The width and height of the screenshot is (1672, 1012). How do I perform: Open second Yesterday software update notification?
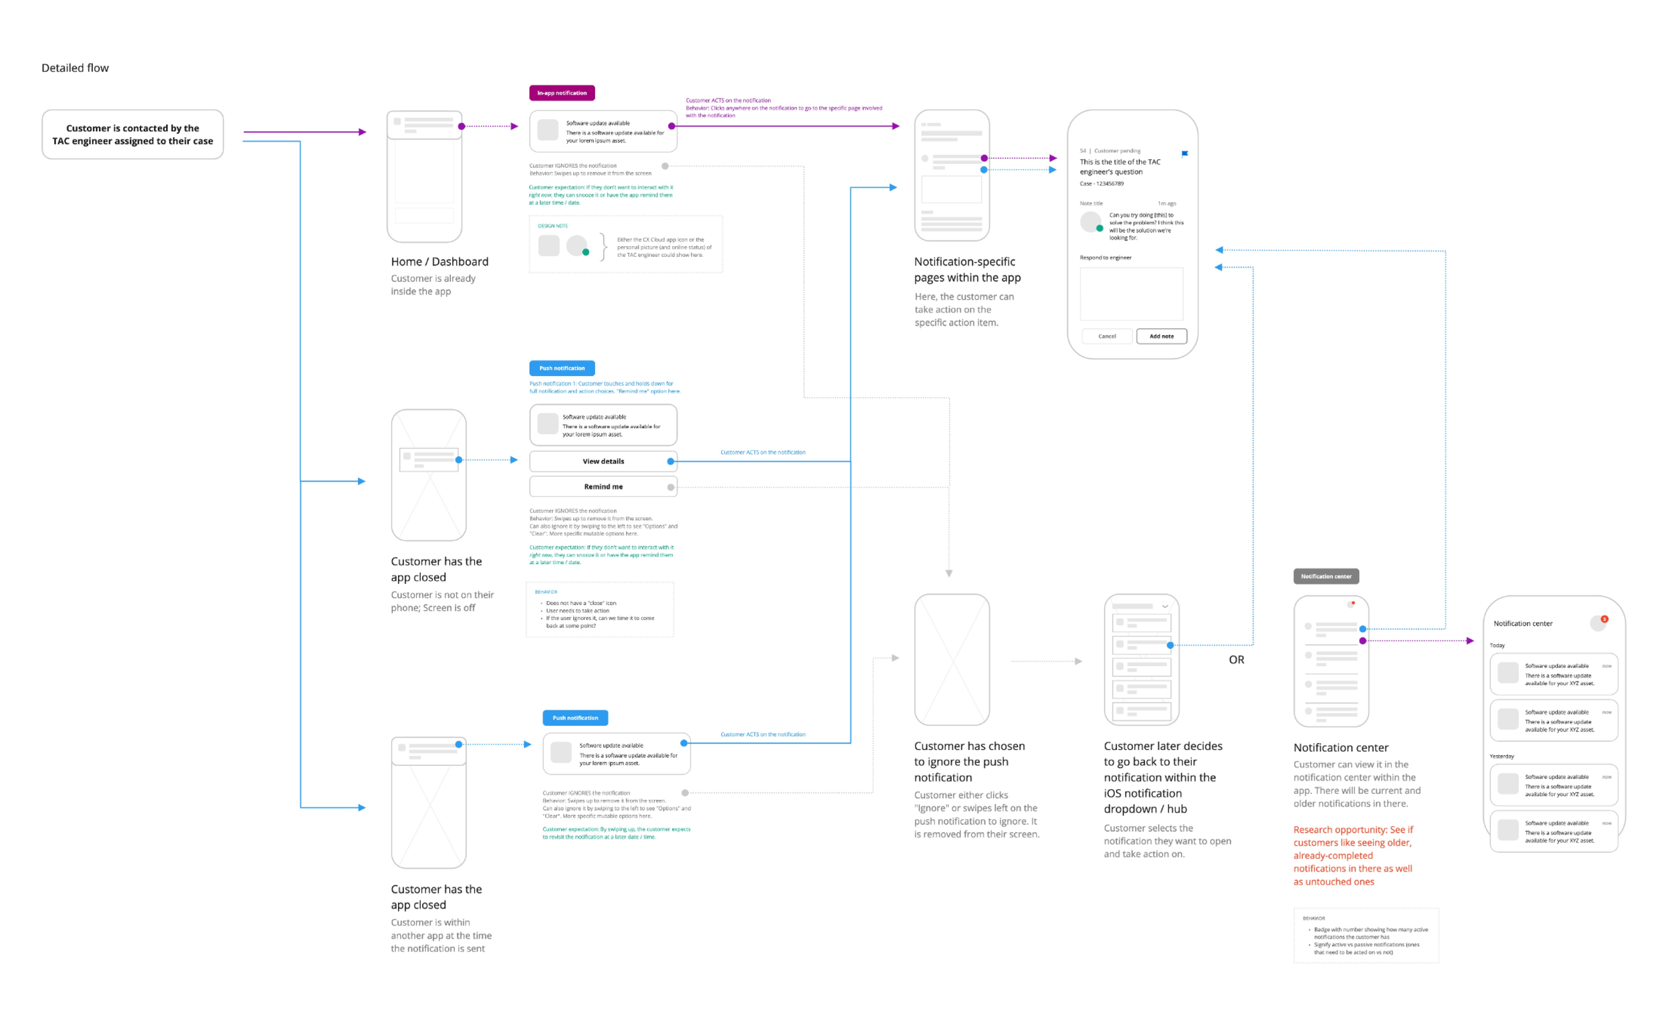click(1553, 831)
